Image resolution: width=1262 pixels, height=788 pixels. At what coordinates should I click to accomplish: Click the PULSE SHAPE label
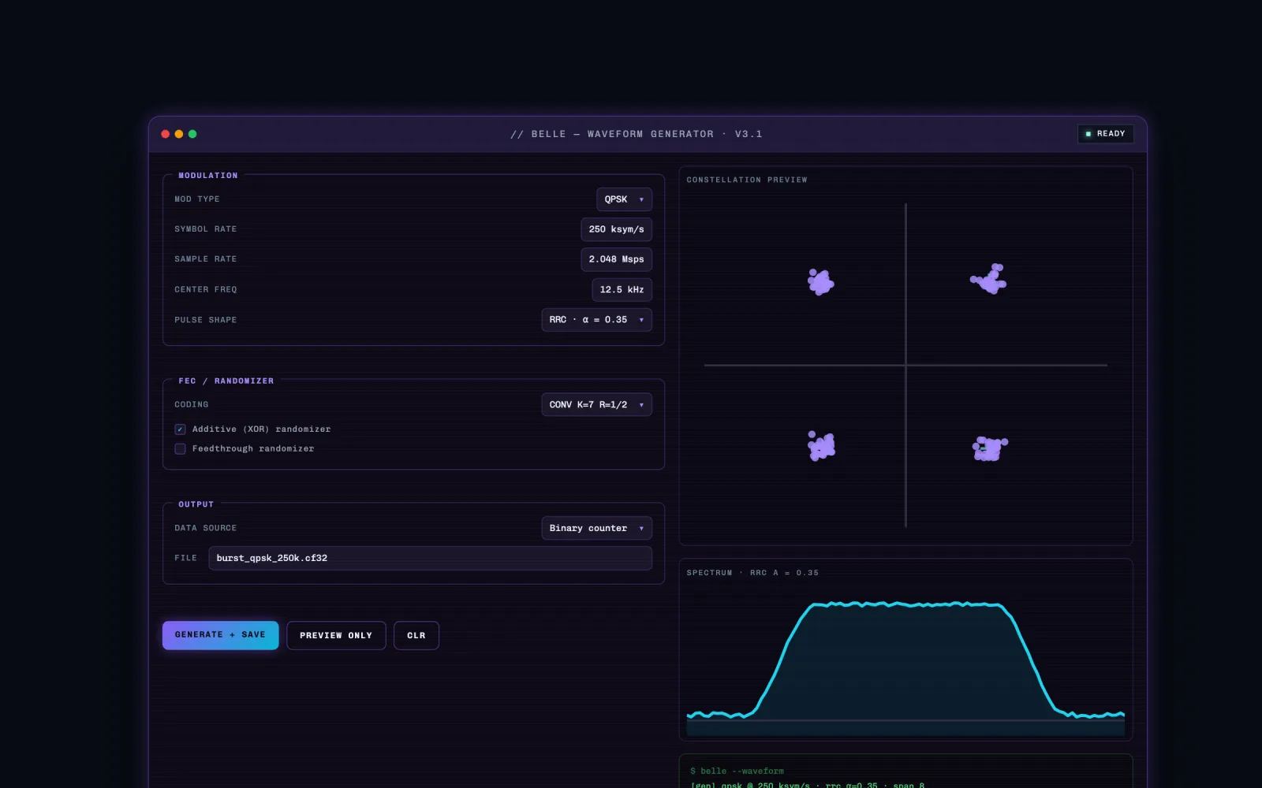click(x=206, y=320)
